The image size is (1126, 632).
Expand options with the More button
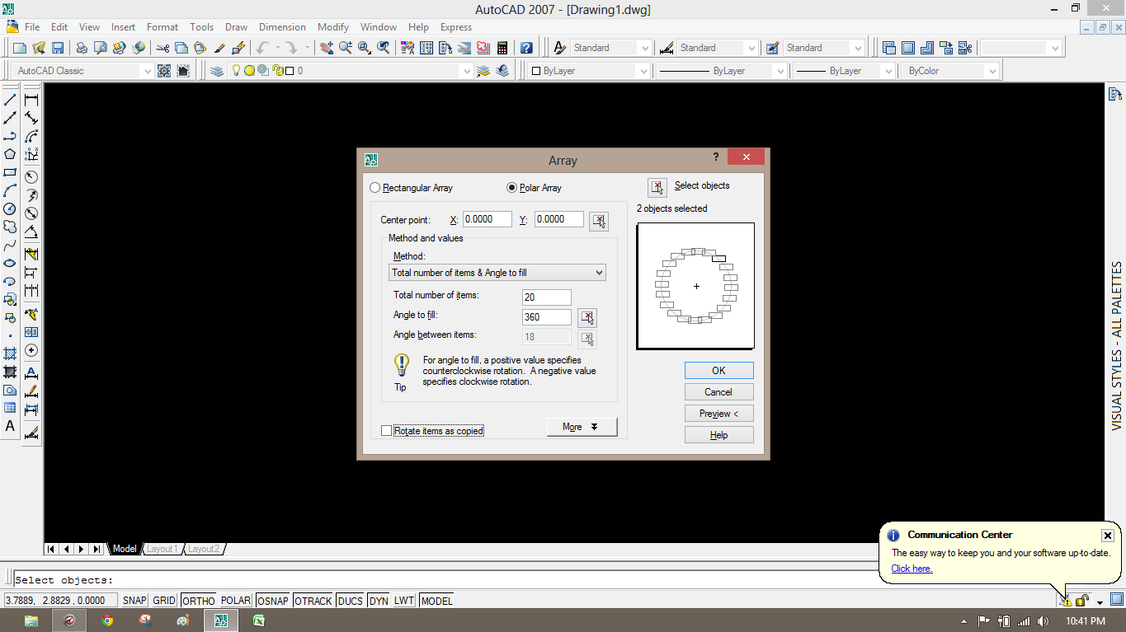[x=582, y=427]
